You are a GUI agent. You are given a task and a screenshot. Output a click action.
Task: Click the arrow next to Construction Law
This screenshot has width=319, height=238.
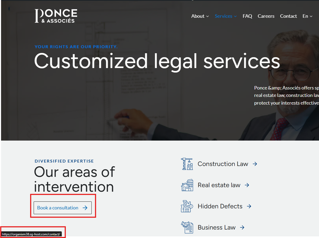point(255,164)
